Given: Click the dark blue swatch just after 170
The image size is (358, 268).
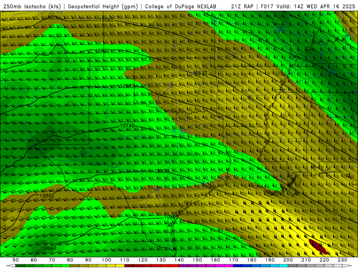Looking at the screenshot, I should click(238, 266).
